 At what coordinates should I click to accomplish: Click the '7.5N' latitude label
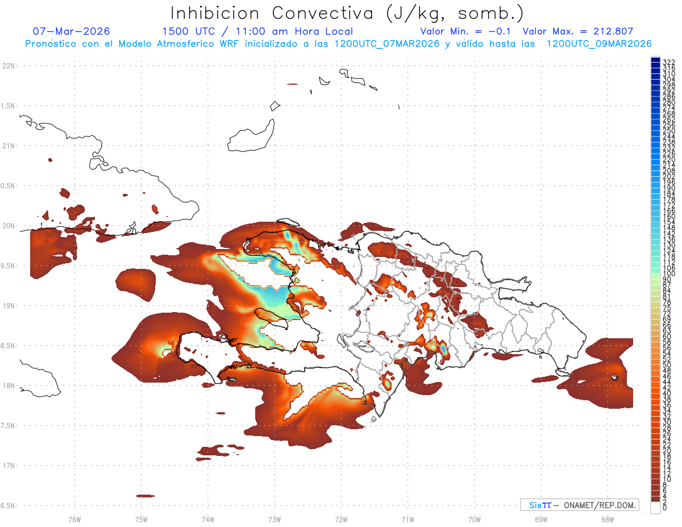9,425
